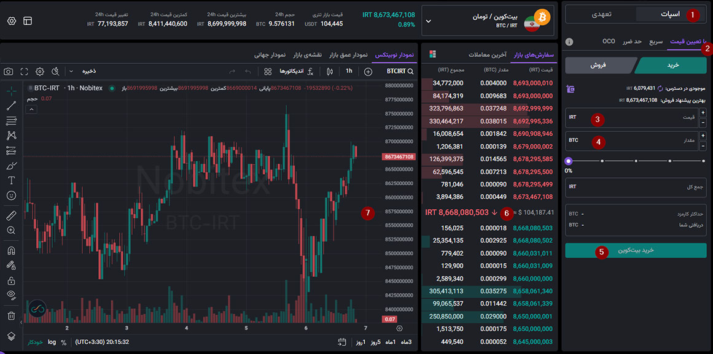Click the wallet deposit icon
Viewport: 713px width, 354px height.
click(571, 89)
